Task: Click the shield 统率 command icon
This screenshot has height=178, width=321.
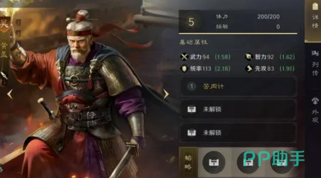Action: click(x=184, y=69)
